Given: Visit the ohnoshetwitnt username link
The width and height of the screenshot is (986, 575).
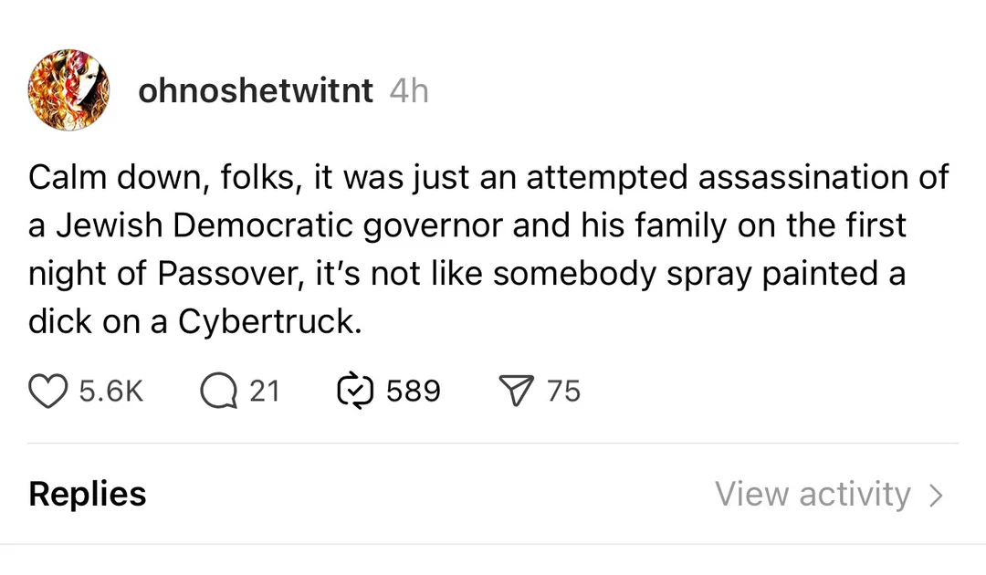Looking at the screenshot, I should coord(256,90).
